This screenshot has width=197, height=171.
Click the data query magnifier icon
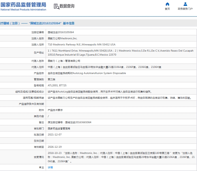point(56,6)
